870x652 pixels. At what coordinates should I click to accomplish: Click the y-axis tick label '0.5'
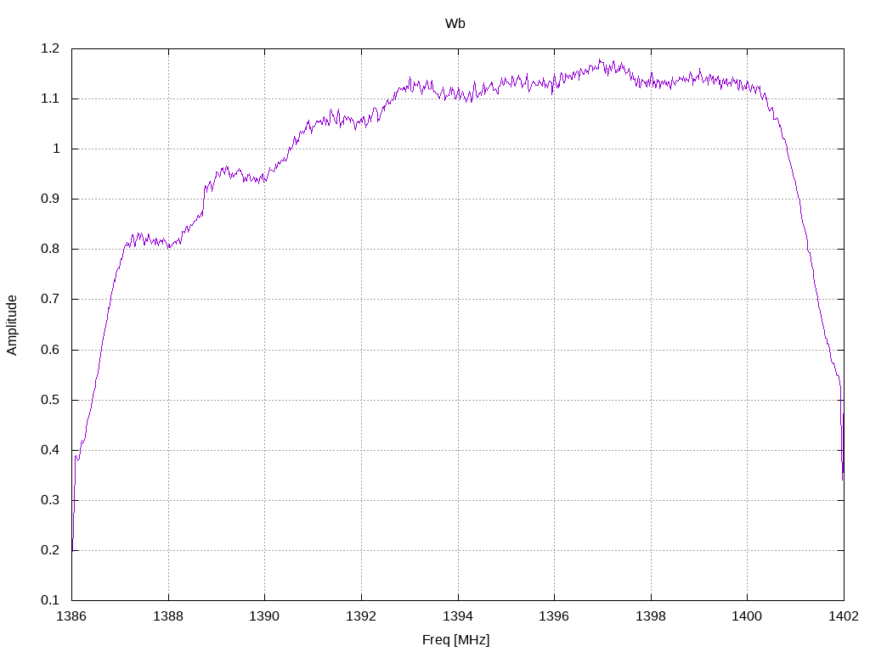[x=50, y=400]
